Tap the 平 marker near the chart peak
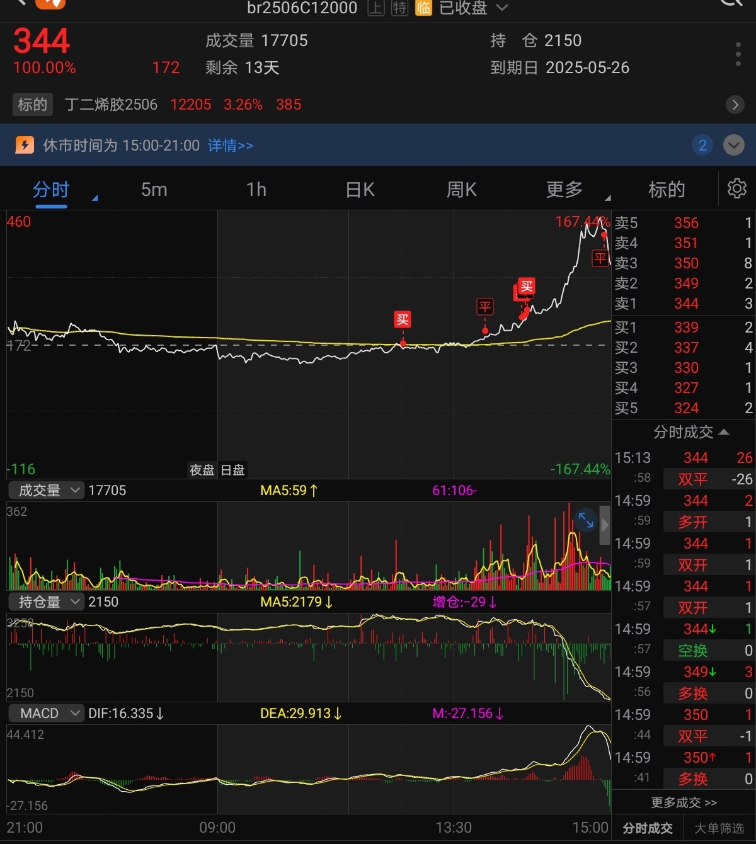The width and height of the screenshot is (756, 844). click(x=600, y=258)
